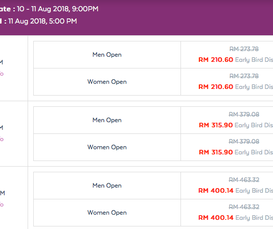Click struck-through RM 273.78 above Men Open price
This screenshot has width=273, height=229.
(244, 49)
